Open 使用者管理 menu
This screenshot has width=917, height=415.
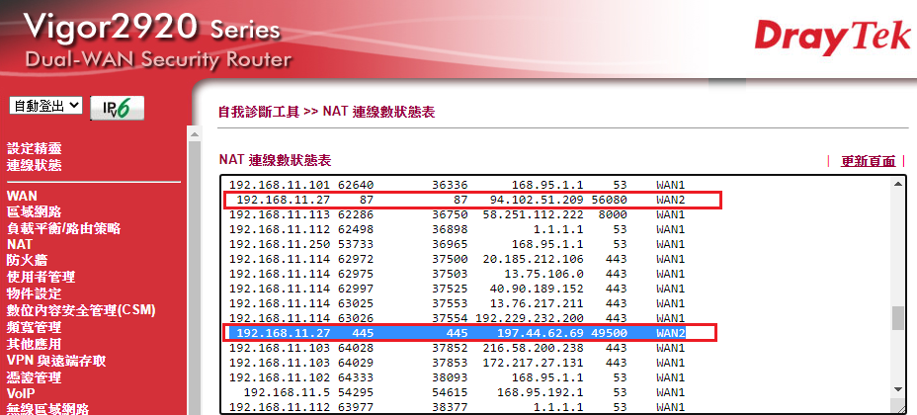(x=41, y=277)
